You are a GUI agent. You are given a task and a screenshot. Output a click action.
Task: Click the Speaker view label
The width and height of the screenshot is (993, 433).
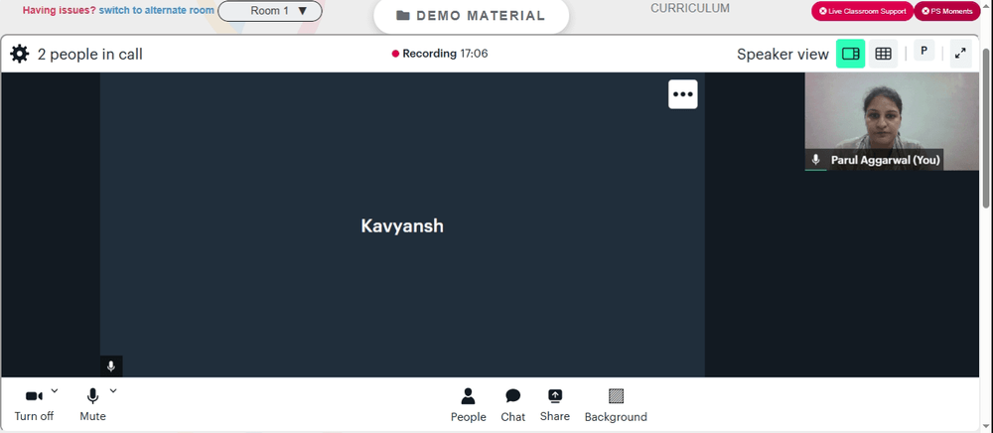[782, 55]
